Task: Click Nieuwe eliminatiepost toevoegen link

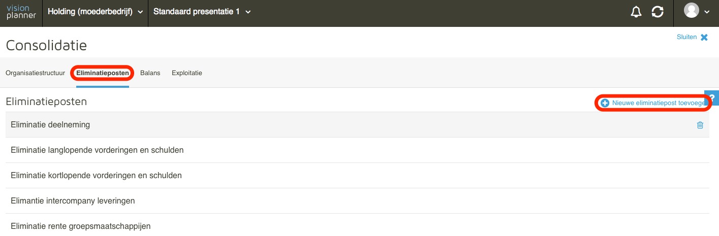Action: pos(659,103)
